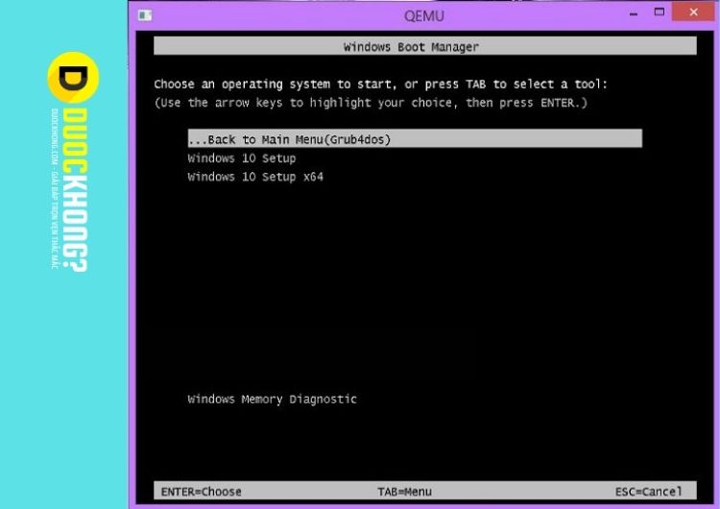Click the 'Choose an operating system' prompt line
Image resolution: width=720 pixels, height=509 pixels.
(380, 85)
